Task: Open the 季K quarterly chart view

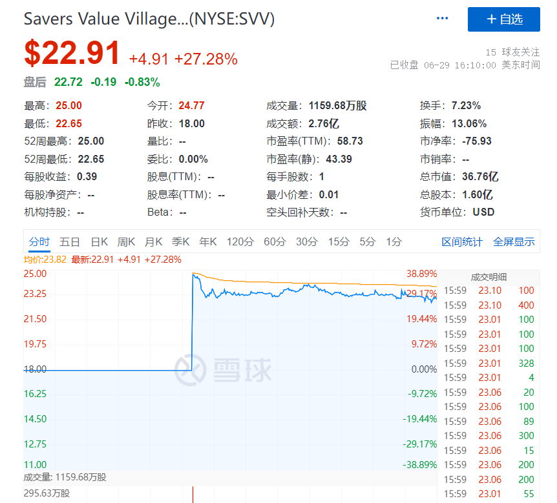Action: pos(181,241)
